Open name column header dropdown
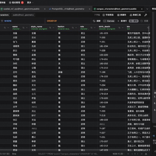The image size is (156, 156). click(27, 28)
